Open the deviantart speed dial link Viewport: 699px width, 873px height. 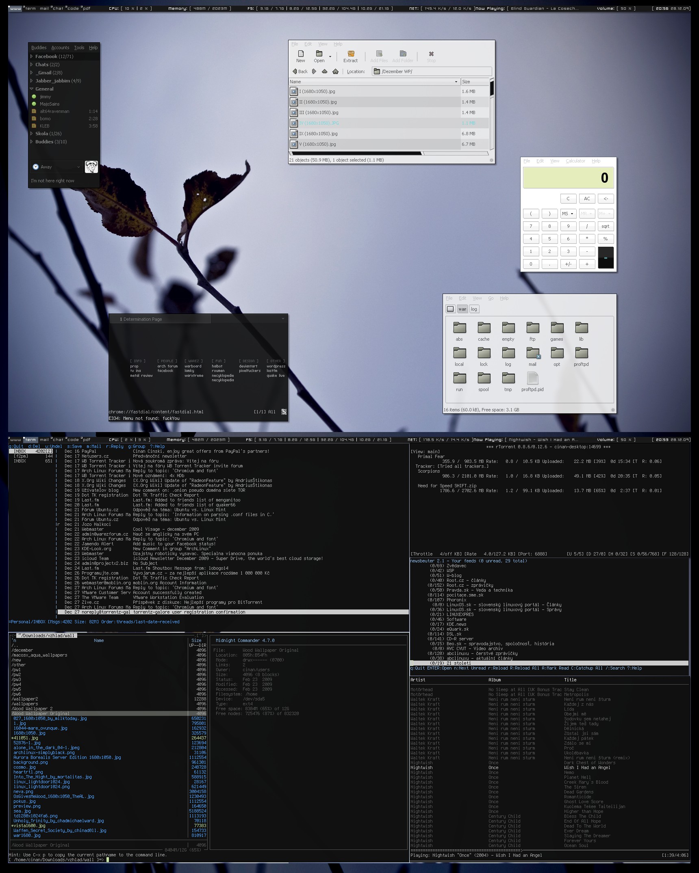tap(248, 366)
